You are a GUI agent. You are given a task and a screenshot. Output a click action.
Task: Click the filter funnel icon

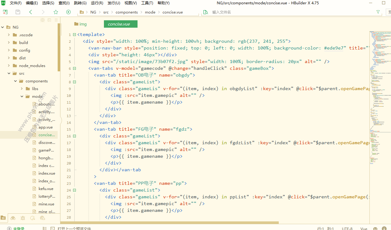[x=378, y=12]
